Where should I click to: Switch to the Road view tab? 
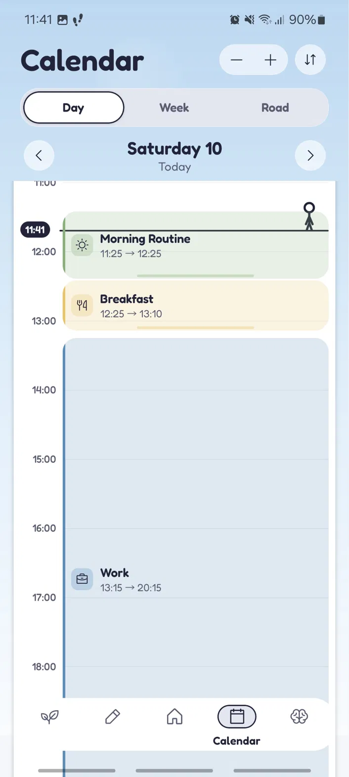(275, 108)
